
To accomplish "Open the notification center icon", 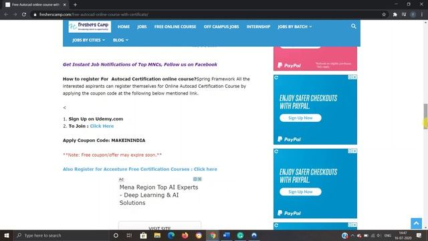I will (419, 235).
